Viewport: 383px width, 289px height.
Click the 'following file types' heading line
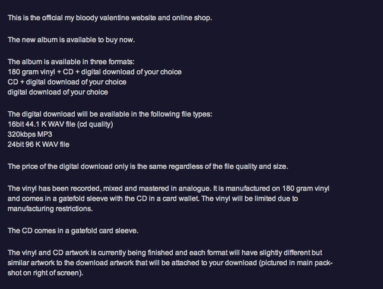pos(110,114)
